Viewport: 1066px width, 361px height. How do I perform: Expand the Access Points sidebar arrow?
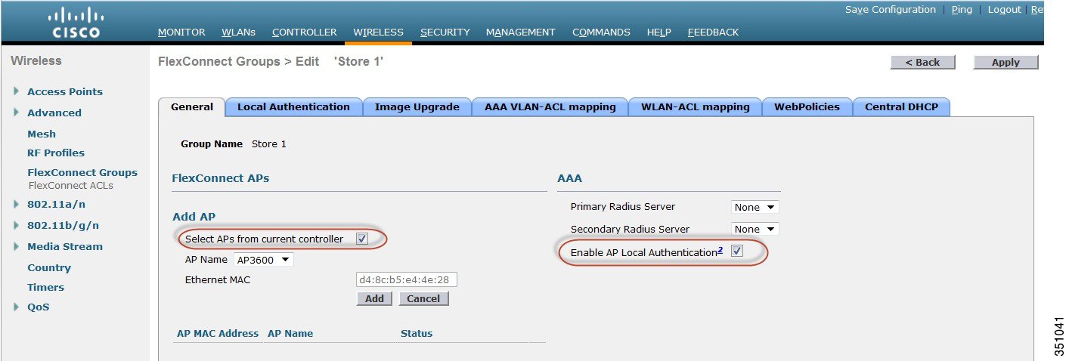coord(17,91)
